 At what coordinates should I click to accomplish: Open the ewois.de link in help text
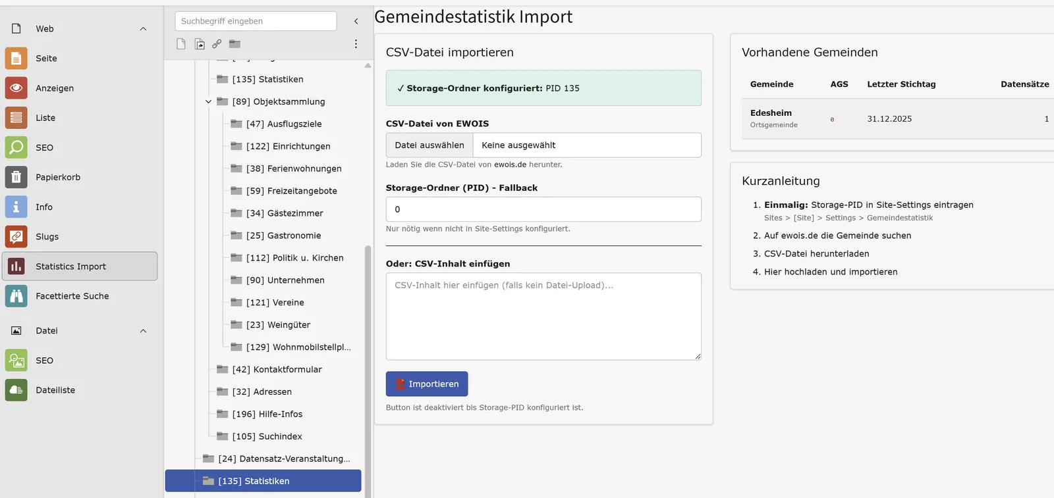510,164
